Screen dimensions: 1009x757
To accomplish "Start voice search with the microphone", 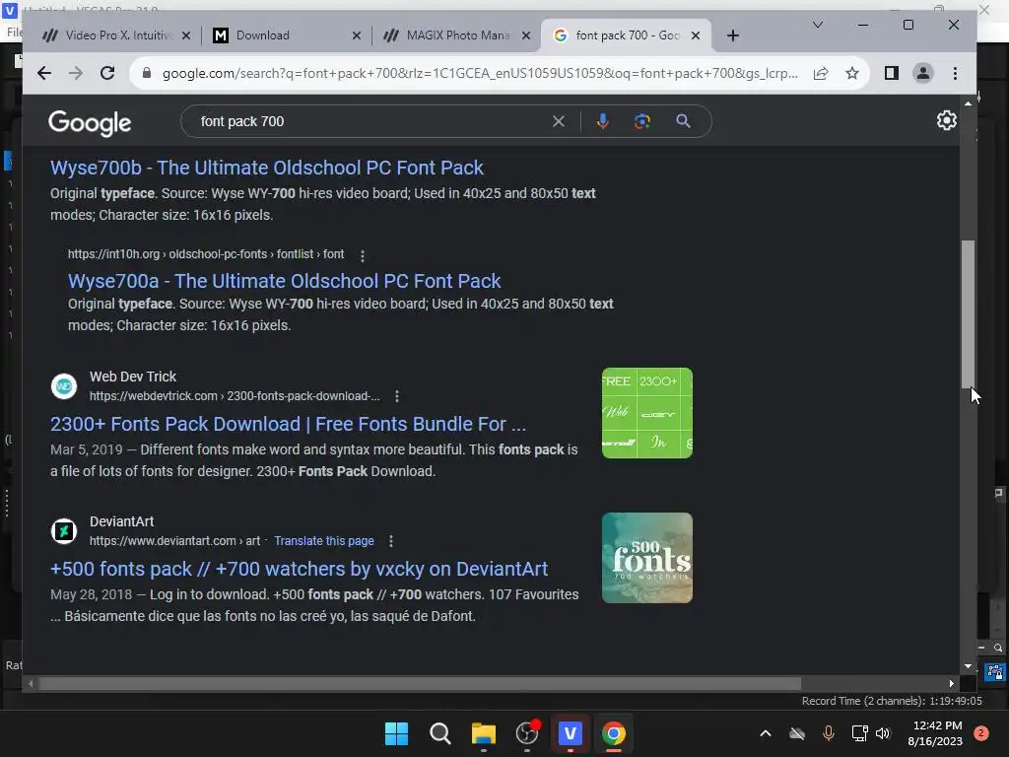I will pyautogui.click(x=602, y=121).
